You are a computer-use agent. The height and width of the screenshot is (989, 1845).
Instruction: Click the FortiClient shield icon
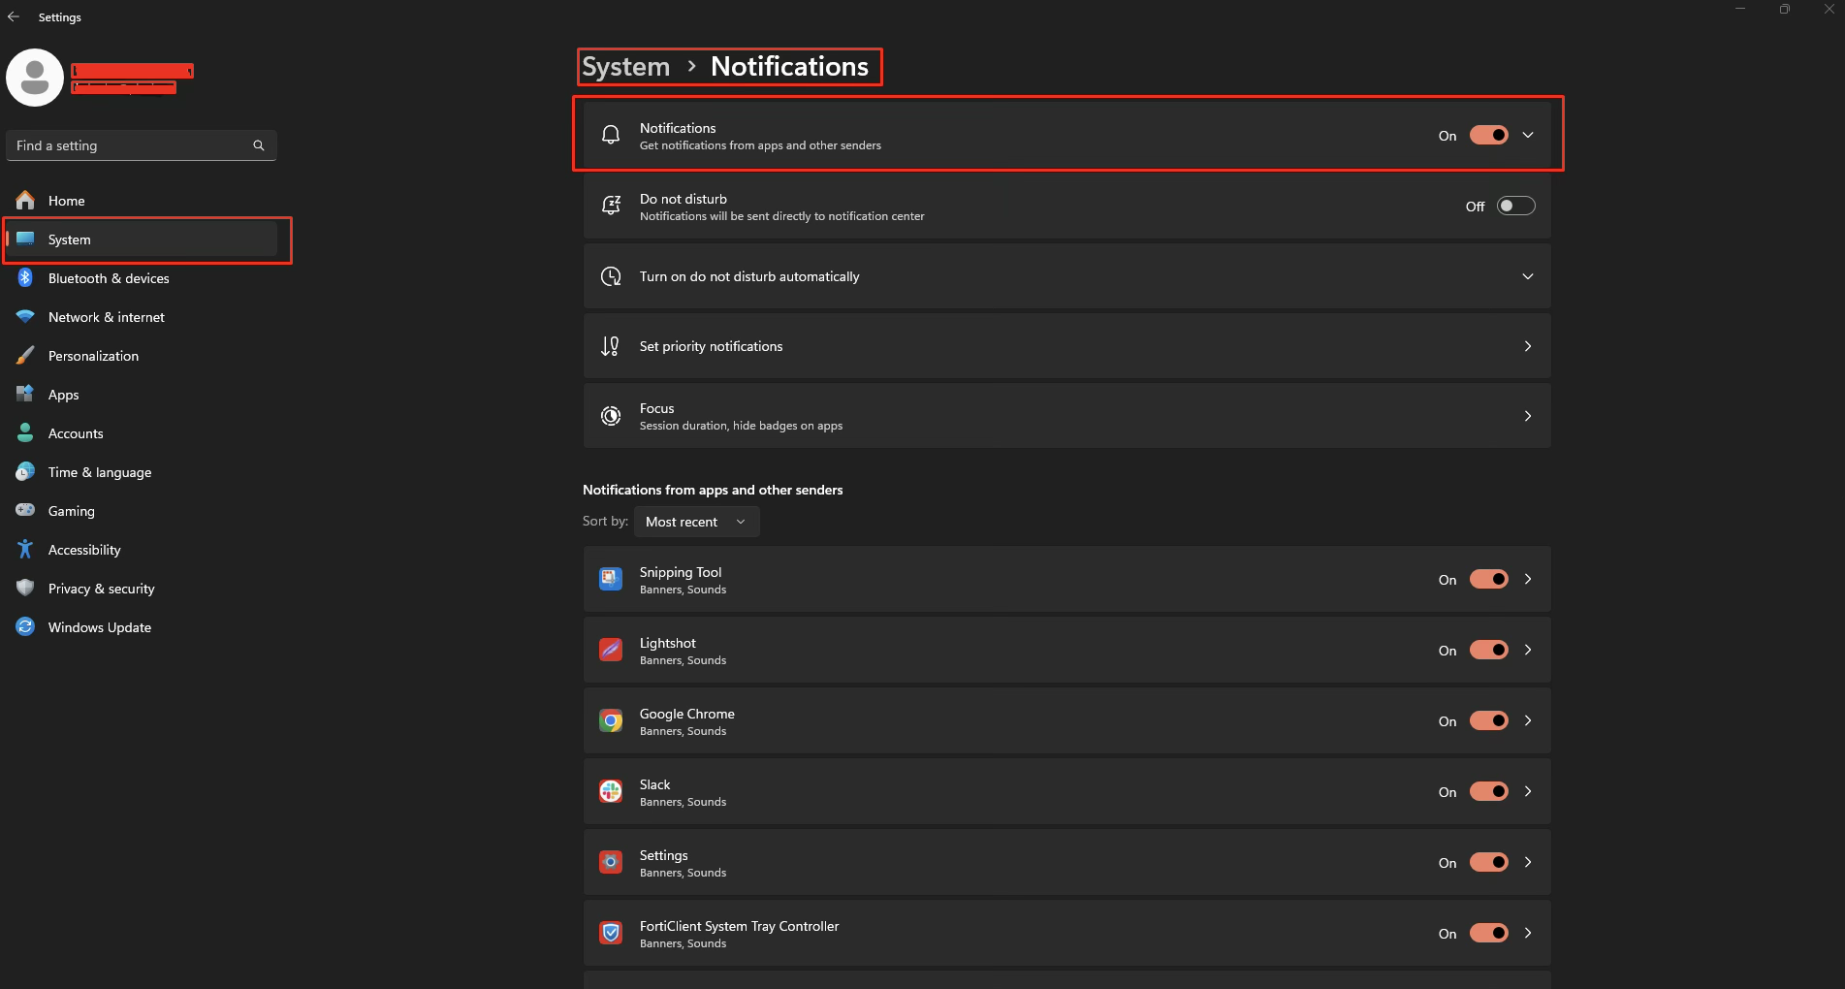click(611, 934)
